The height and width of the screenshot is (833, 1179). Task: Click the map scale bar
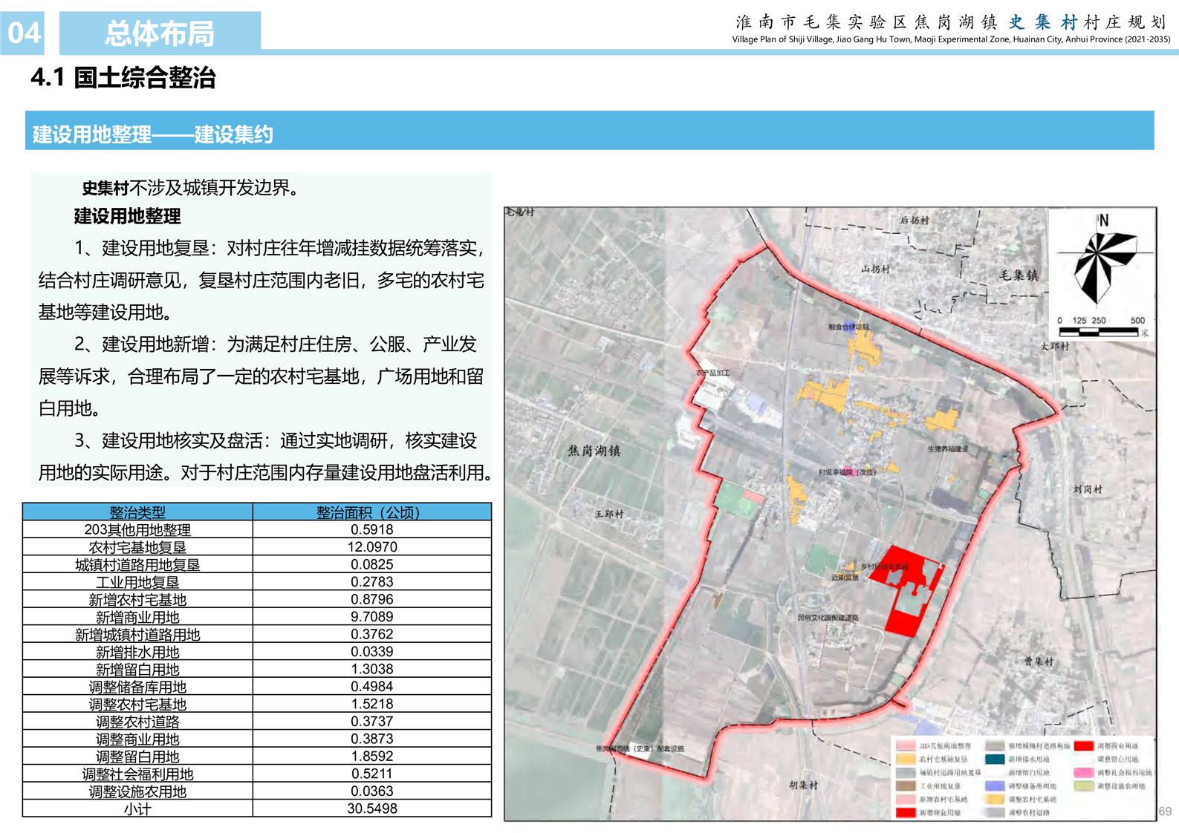click(1098, 331)
